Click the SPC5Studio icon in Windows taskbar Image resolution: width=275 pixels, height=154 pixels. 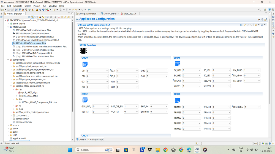point(197,150)
